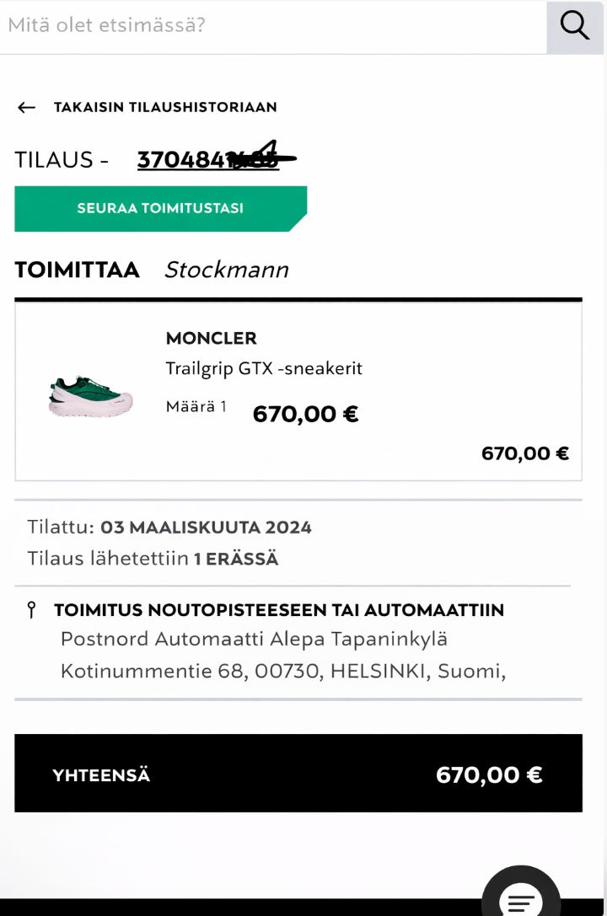Select the MONCLER brand name
The width and height of the screenshot is (607, 916).
coord(211,338)
